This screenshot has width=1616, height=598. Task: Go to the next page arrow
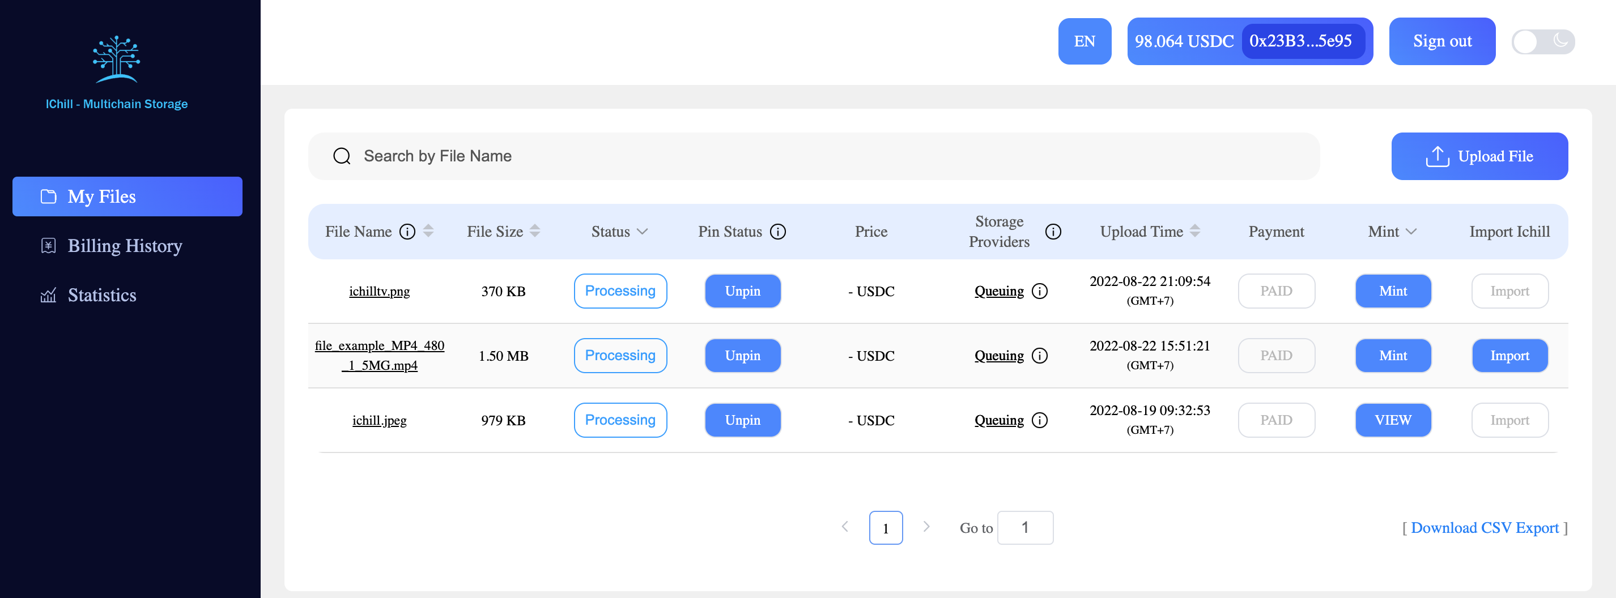coord(926,527)
